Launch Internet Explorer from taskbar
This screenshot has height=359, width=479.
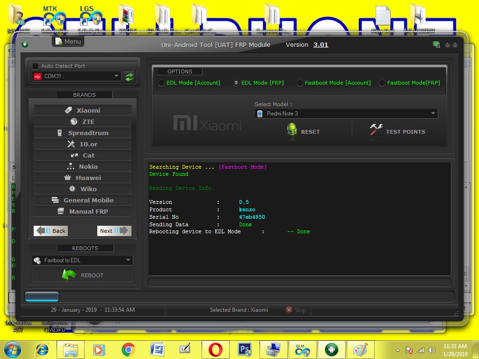[42, 350]
